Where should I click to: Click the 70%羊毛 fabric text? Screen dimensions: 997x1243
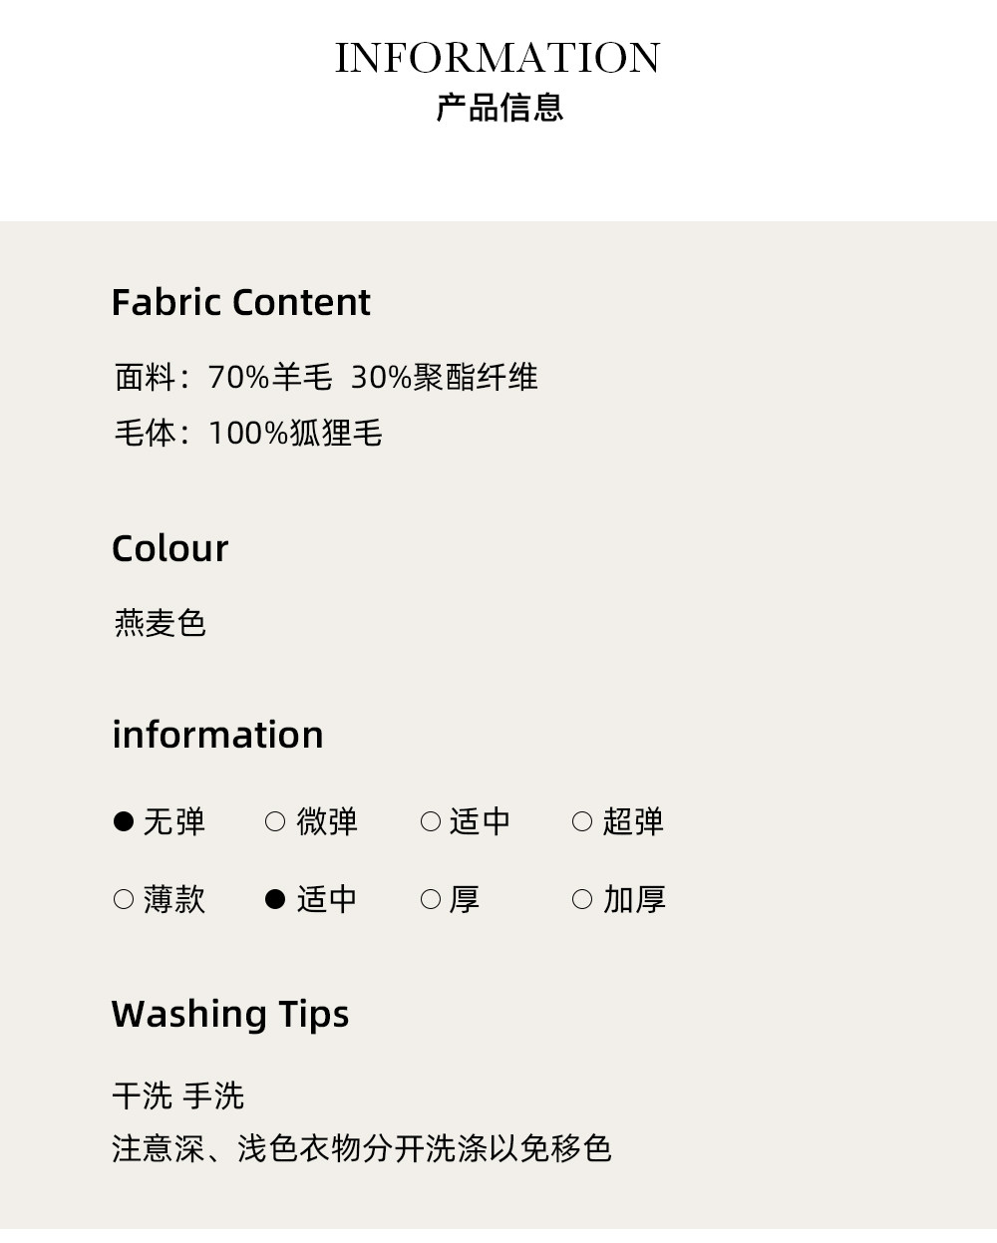(270, 377)
